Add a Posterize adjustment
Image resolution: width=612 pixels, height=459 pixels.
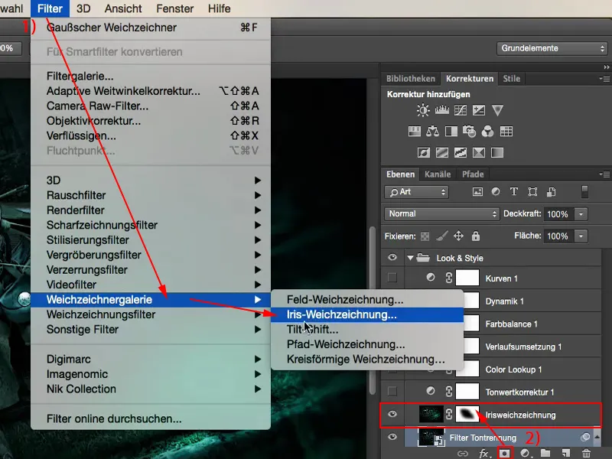click(x=442, y=152)
